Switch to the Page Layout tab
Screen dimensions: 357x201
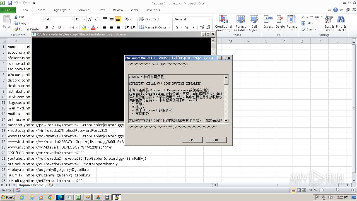[61, 10]
